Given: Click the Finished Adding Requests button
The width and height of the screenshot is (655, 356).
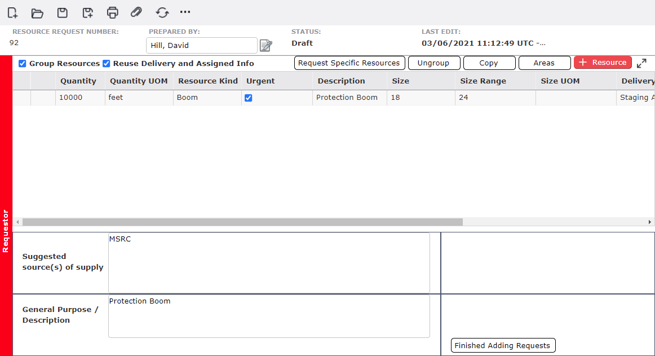Looking at the screenshot, I should pyautogui.click(x=503, y=345).
